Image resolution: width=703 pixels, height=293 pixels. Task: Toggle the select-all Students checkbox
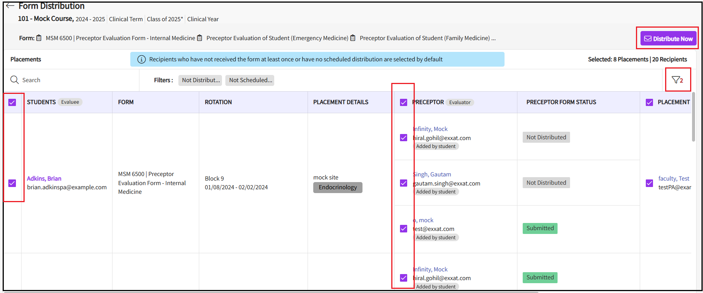pyautogui.click(x=12, y=102)
